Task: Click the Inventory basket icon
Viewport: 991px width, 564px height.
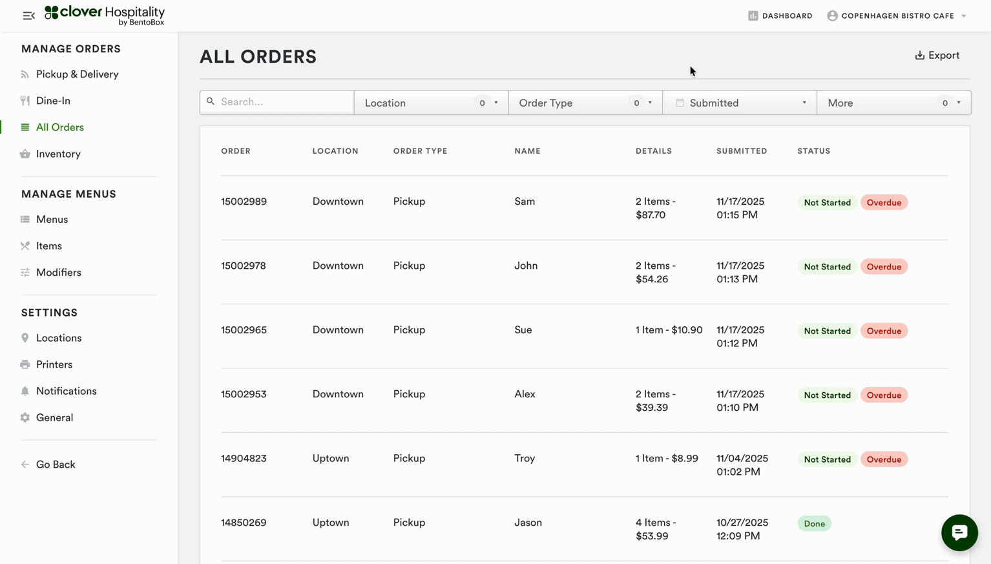Action: click(25, 154)
